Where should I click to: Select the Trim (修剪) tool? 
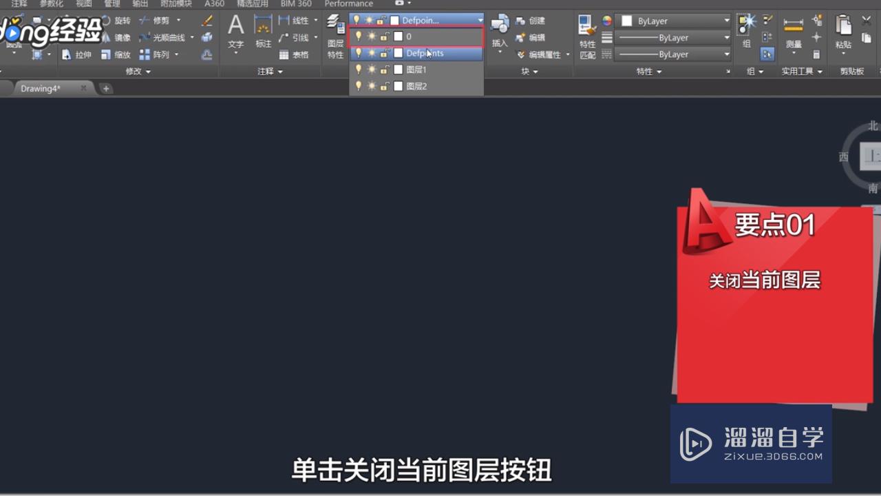point(160,21)
